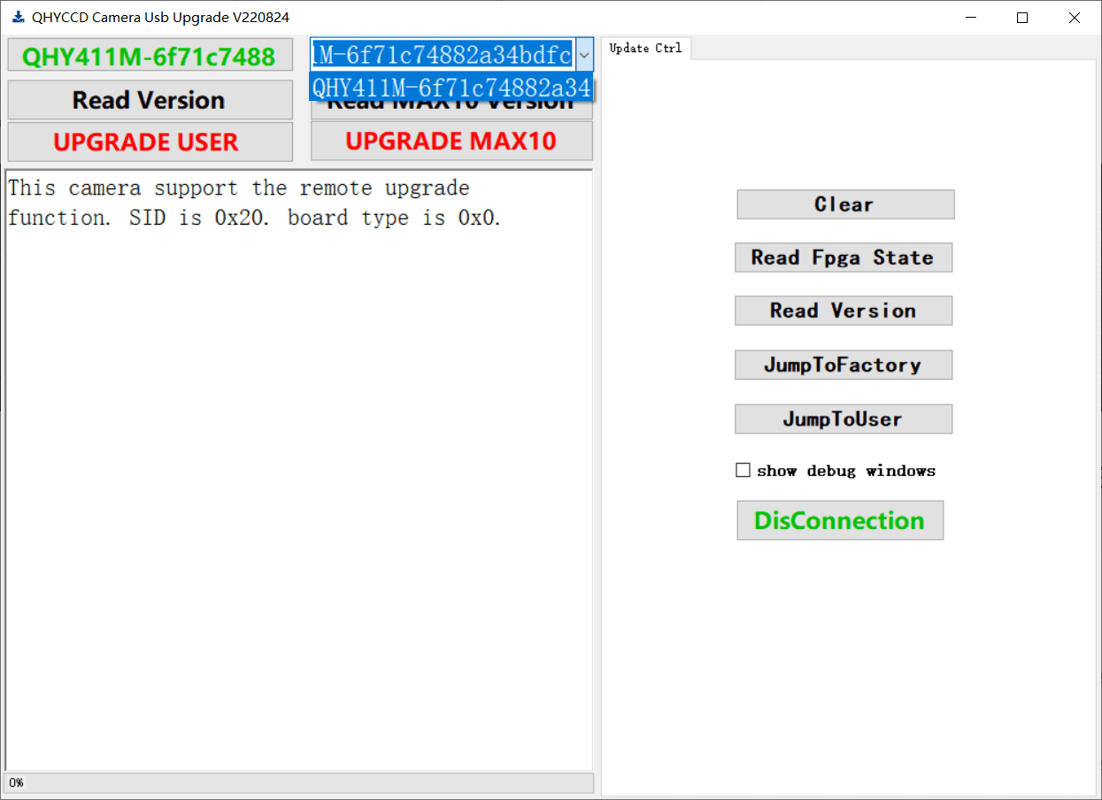Click the app icon in title bar
Image resolution: width=1102 pixels, height=800 pixels.
(19, 17)
